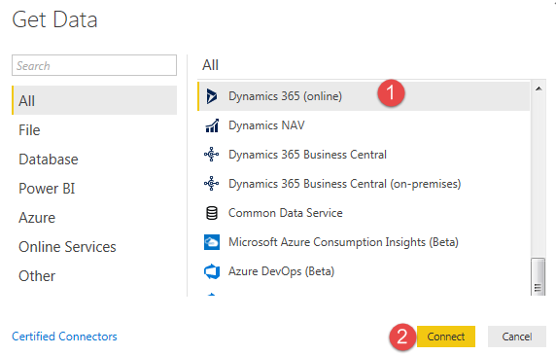Click inside the Search field
Image resolution: width=556 pixels, height=355 pixels.
pos(94,65)
